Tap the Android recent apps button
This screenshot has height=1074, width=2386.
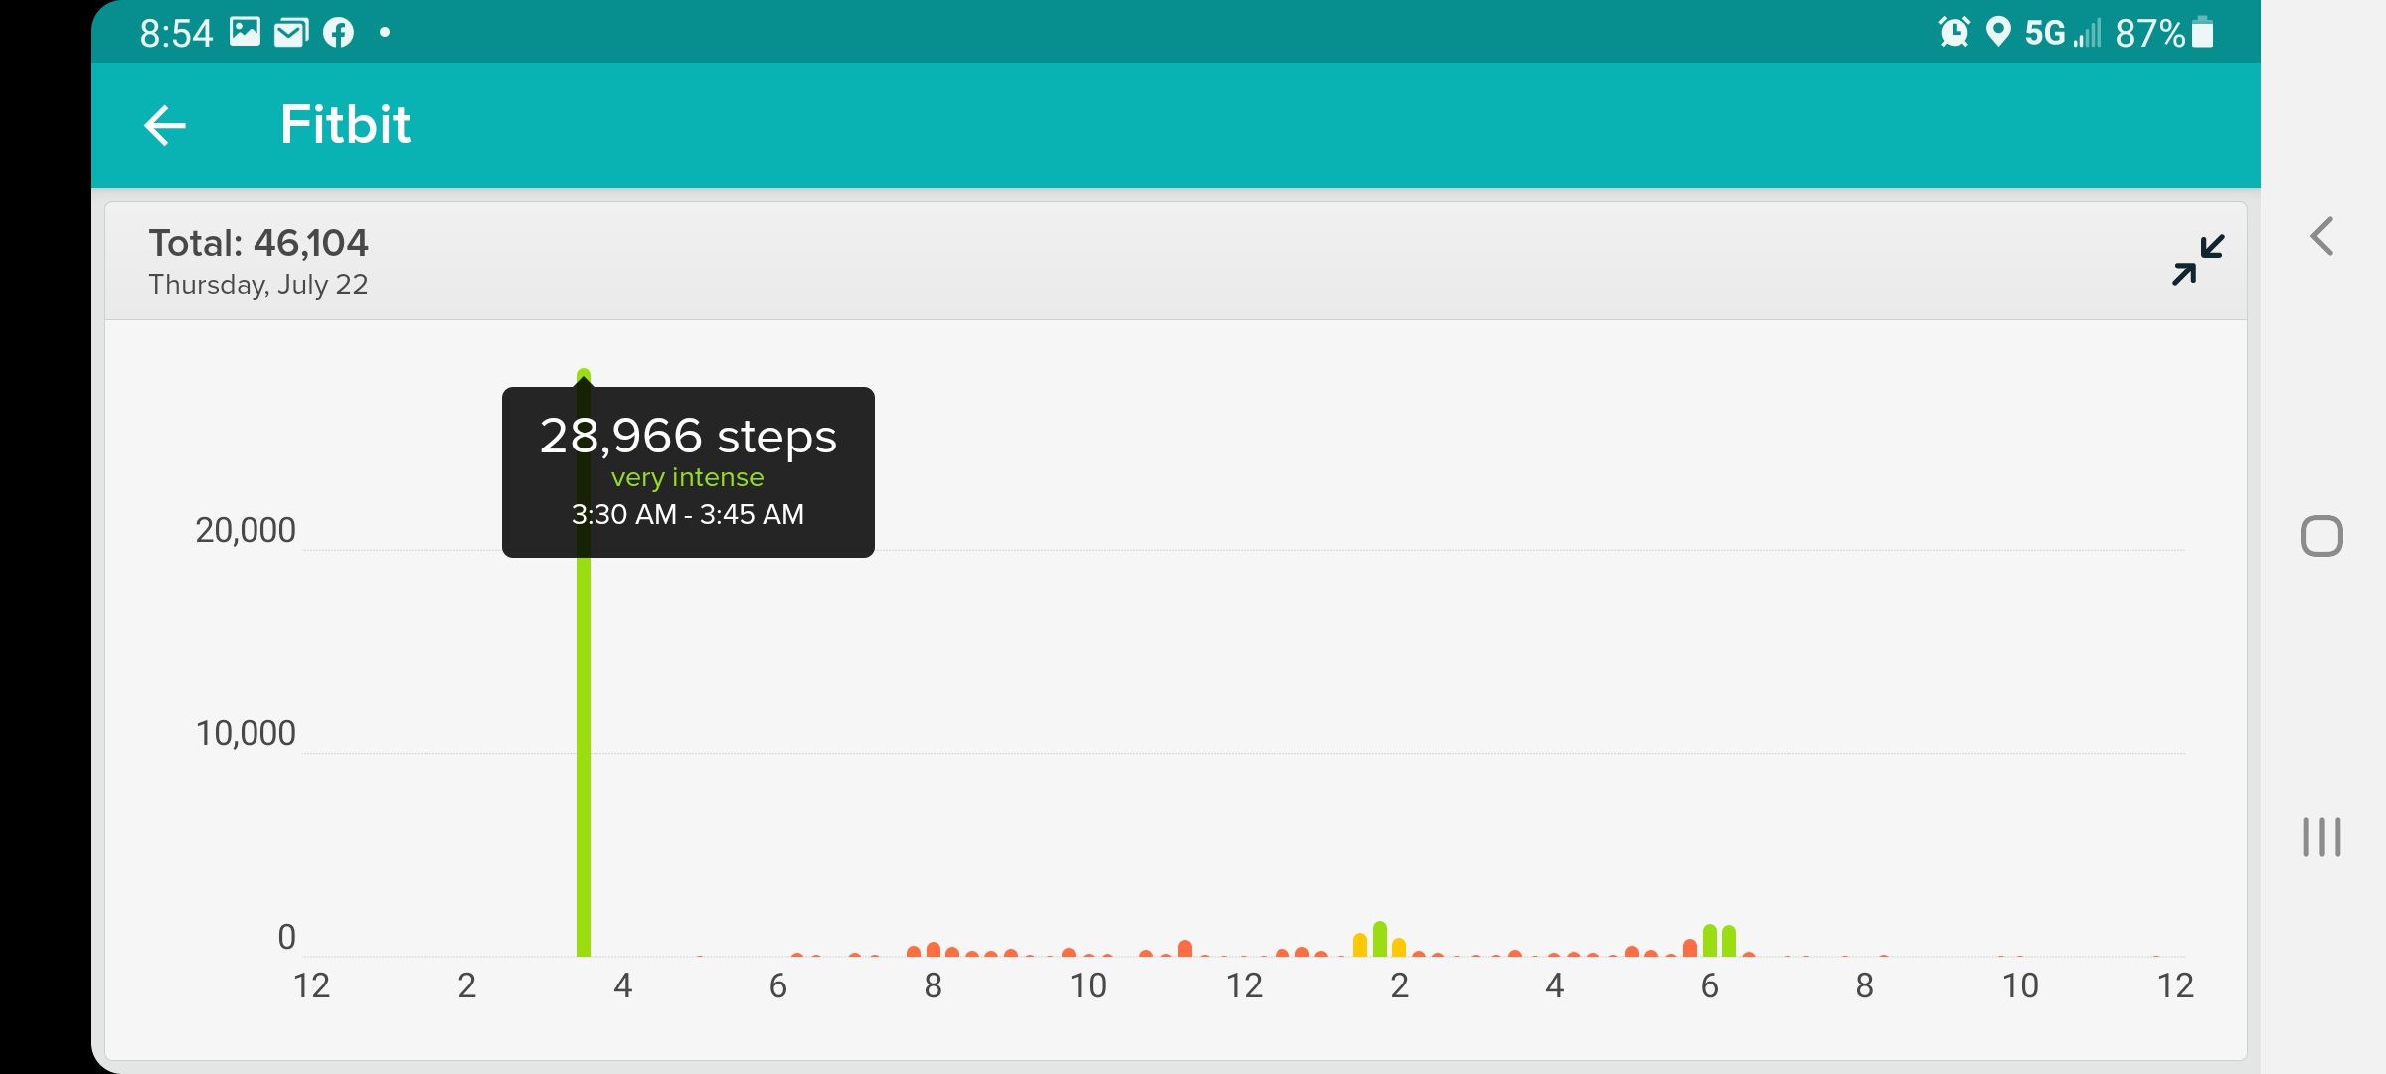click(x=2321, y=836)
